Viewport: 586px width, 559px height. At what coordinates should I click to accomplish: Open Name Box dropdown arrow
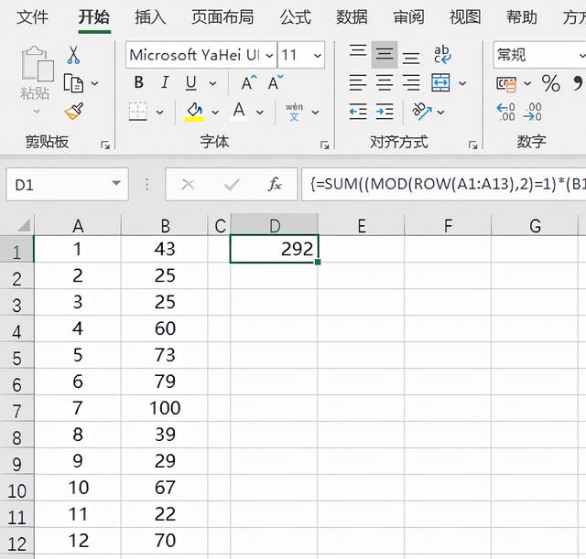116,183
